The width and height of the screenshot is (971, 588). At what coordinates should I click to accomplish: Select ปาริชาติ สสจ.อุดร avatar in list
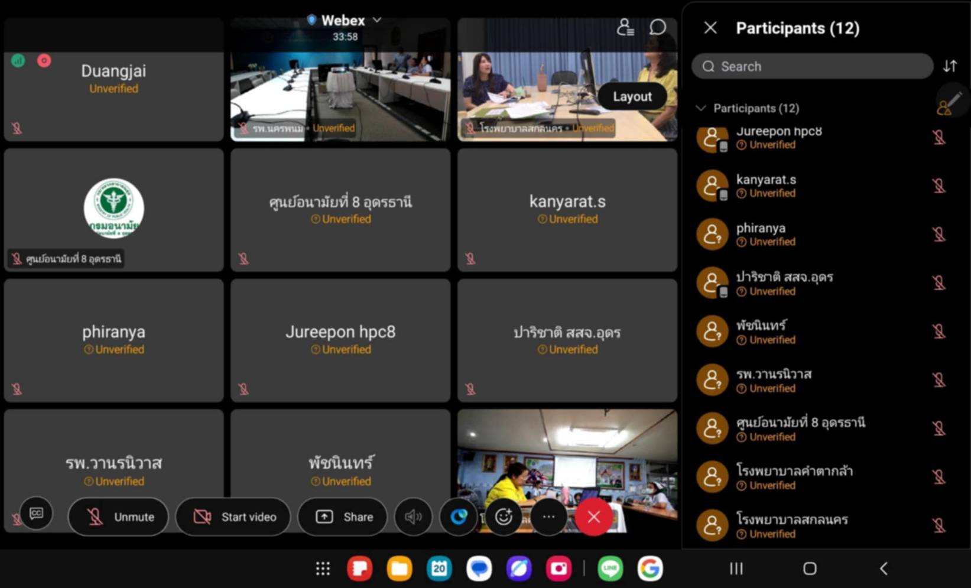(712, 283)
